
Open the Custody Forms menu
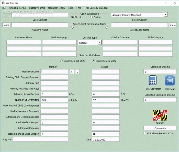[37, 8]
